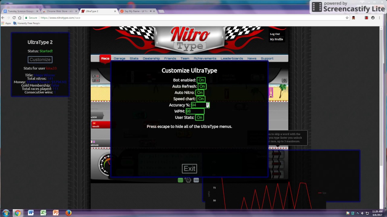This screenshot has height=217, width=387.
Task: Click the browser back arrow
Action: coord(3,18)
